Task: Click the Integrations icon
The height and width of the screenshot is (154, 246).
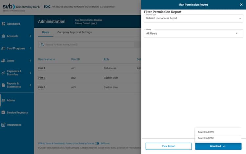Action: click(x=3, y=125)
